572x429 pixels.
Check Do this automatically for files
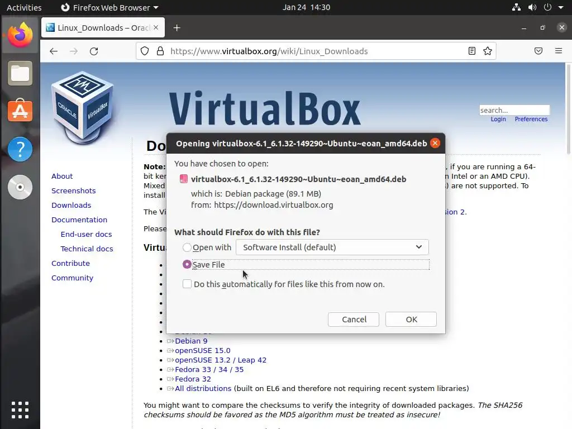point(187,284)
